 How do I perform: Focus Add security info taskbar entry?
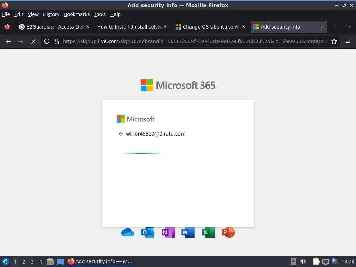(x=100, y=261)
